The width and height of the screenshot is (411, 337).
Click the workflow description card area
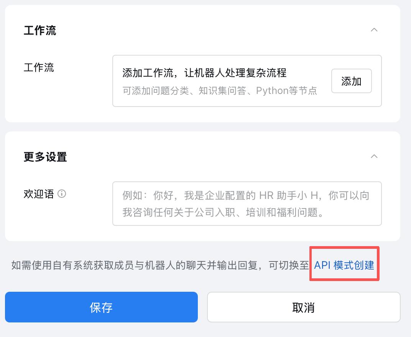247,81
